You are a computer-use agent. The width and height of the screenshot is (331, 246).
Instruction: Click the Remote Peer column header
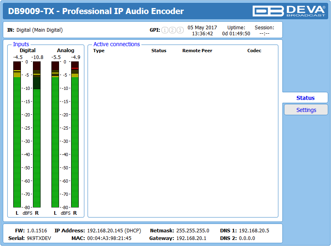click(197, 51)
